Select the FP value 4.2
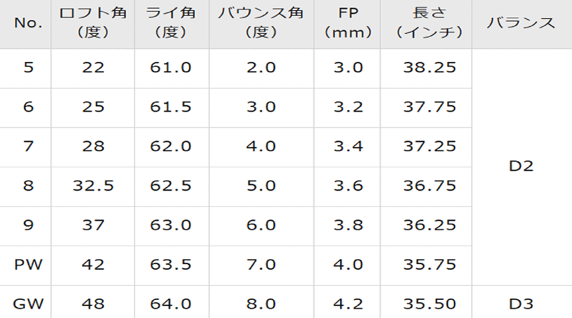The height and width of the screenshot is (318, 572). tap(347, 304)
